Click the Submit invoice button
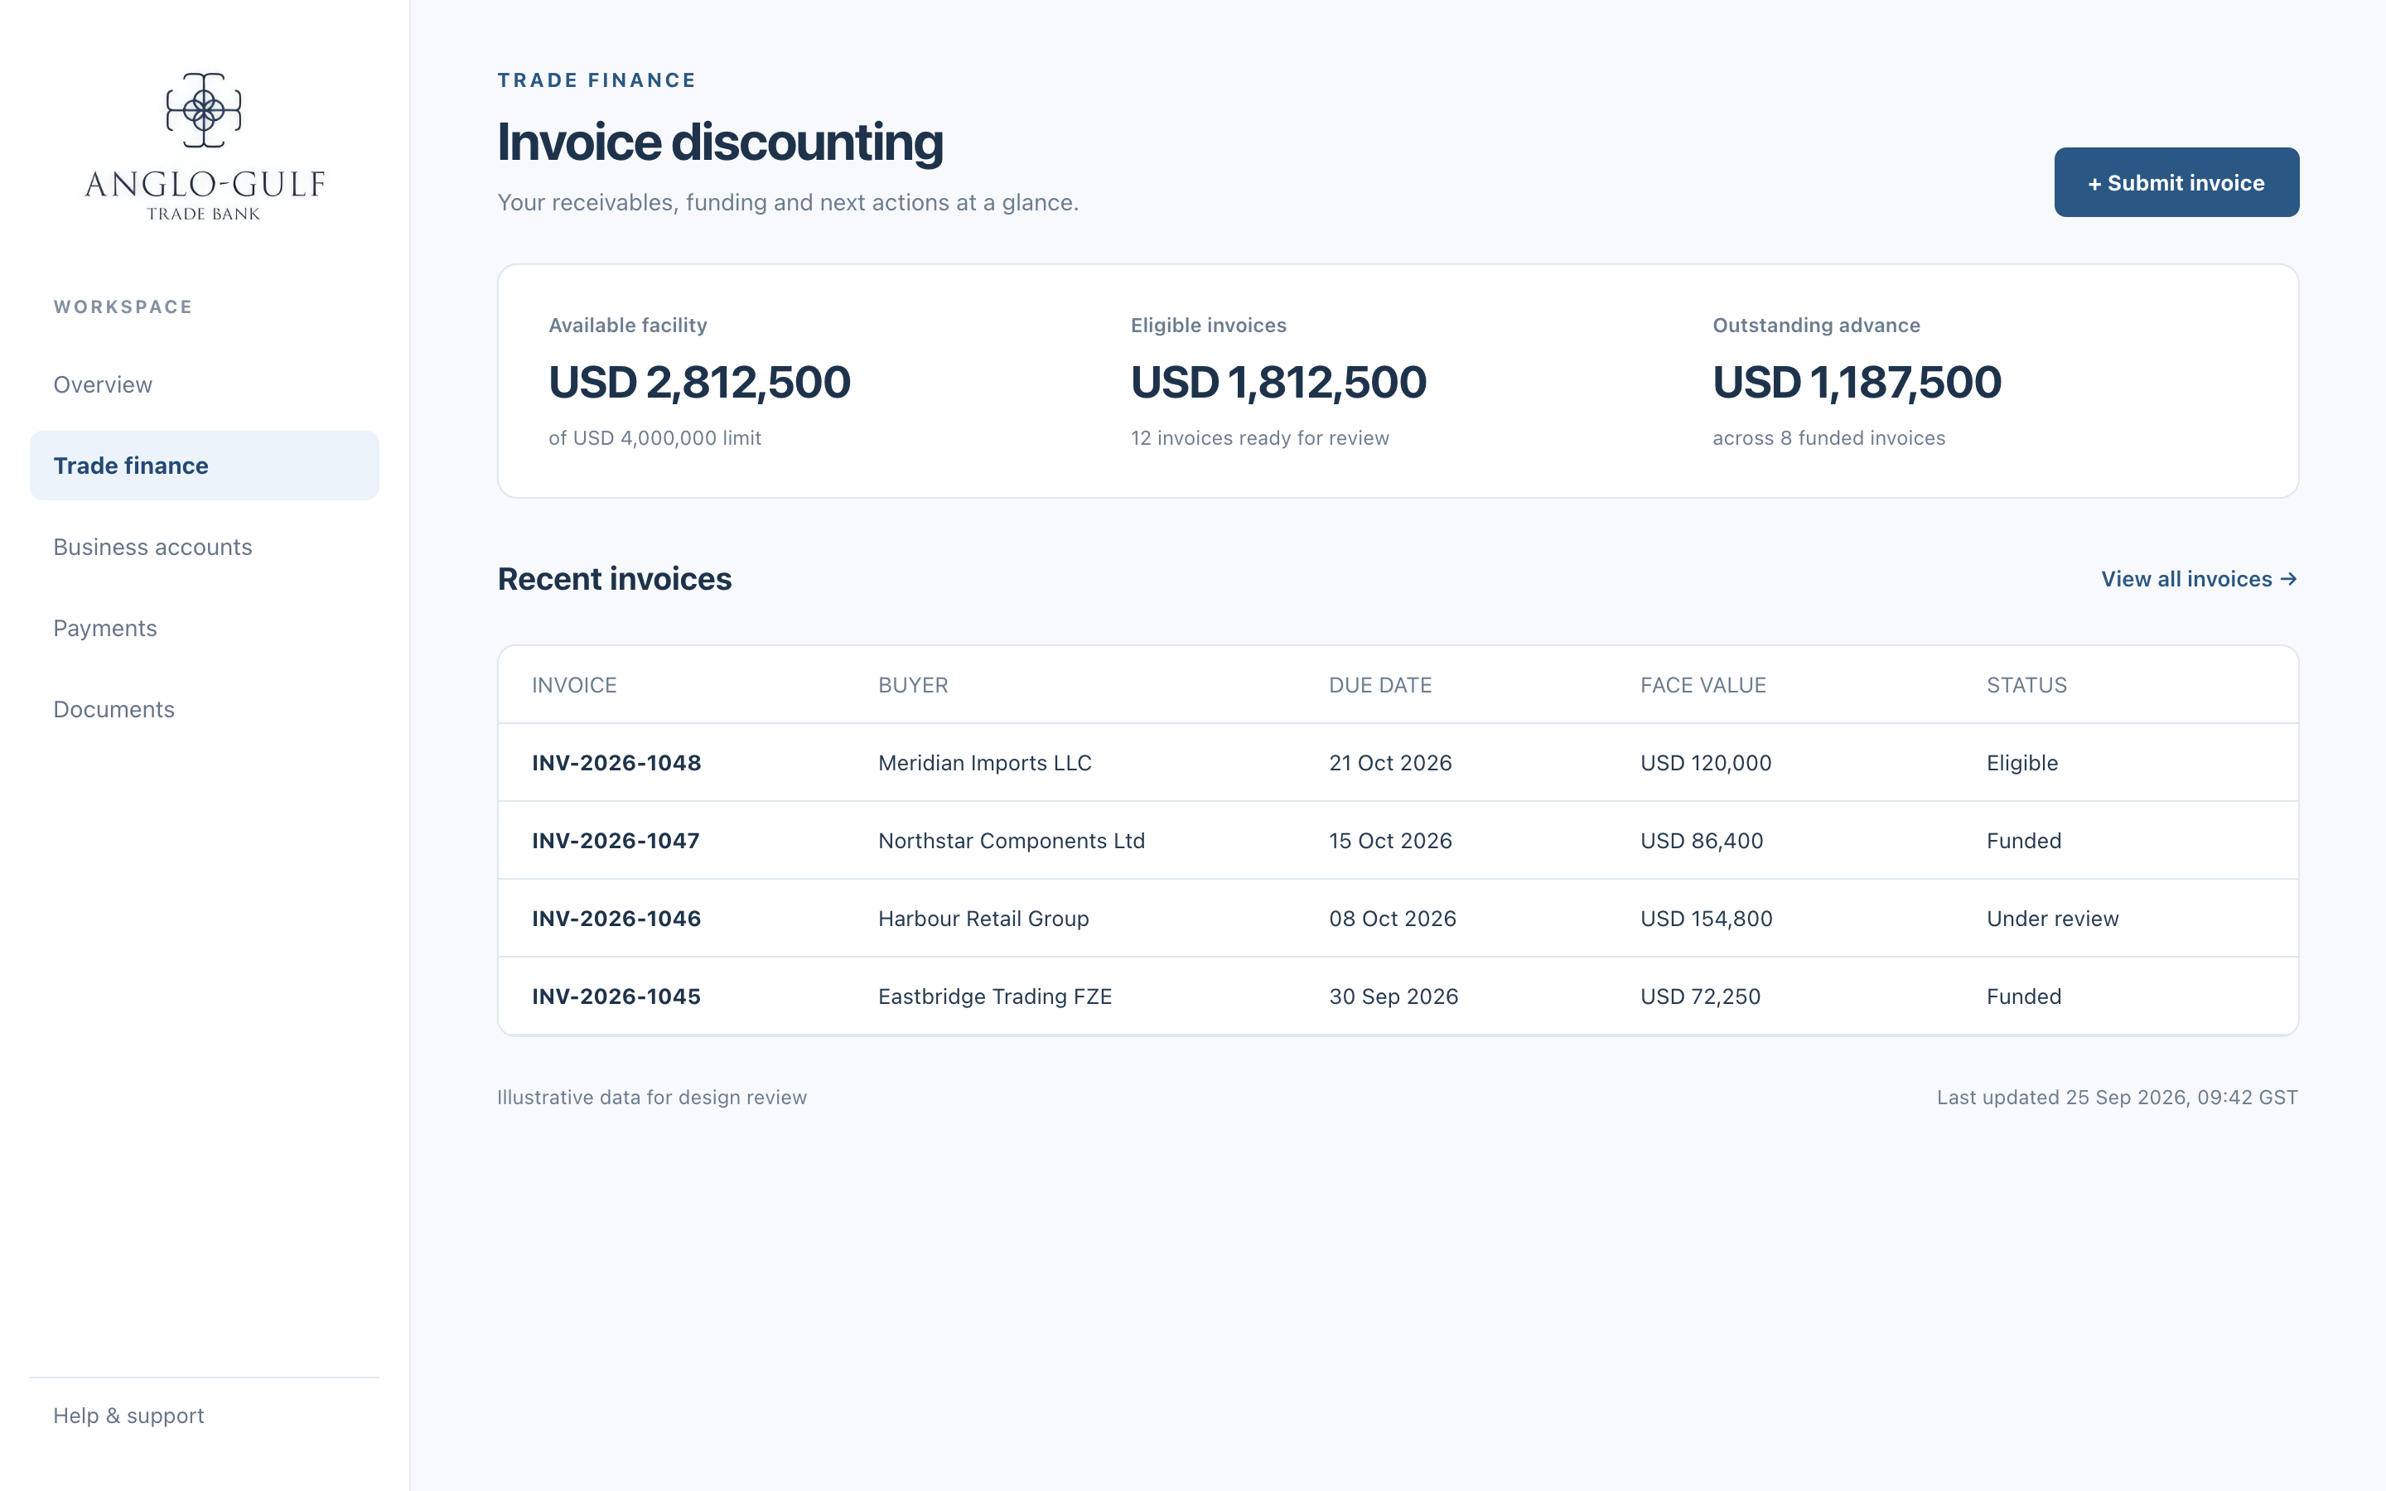The image size is (2386, 1491). tap(2176, 182)
